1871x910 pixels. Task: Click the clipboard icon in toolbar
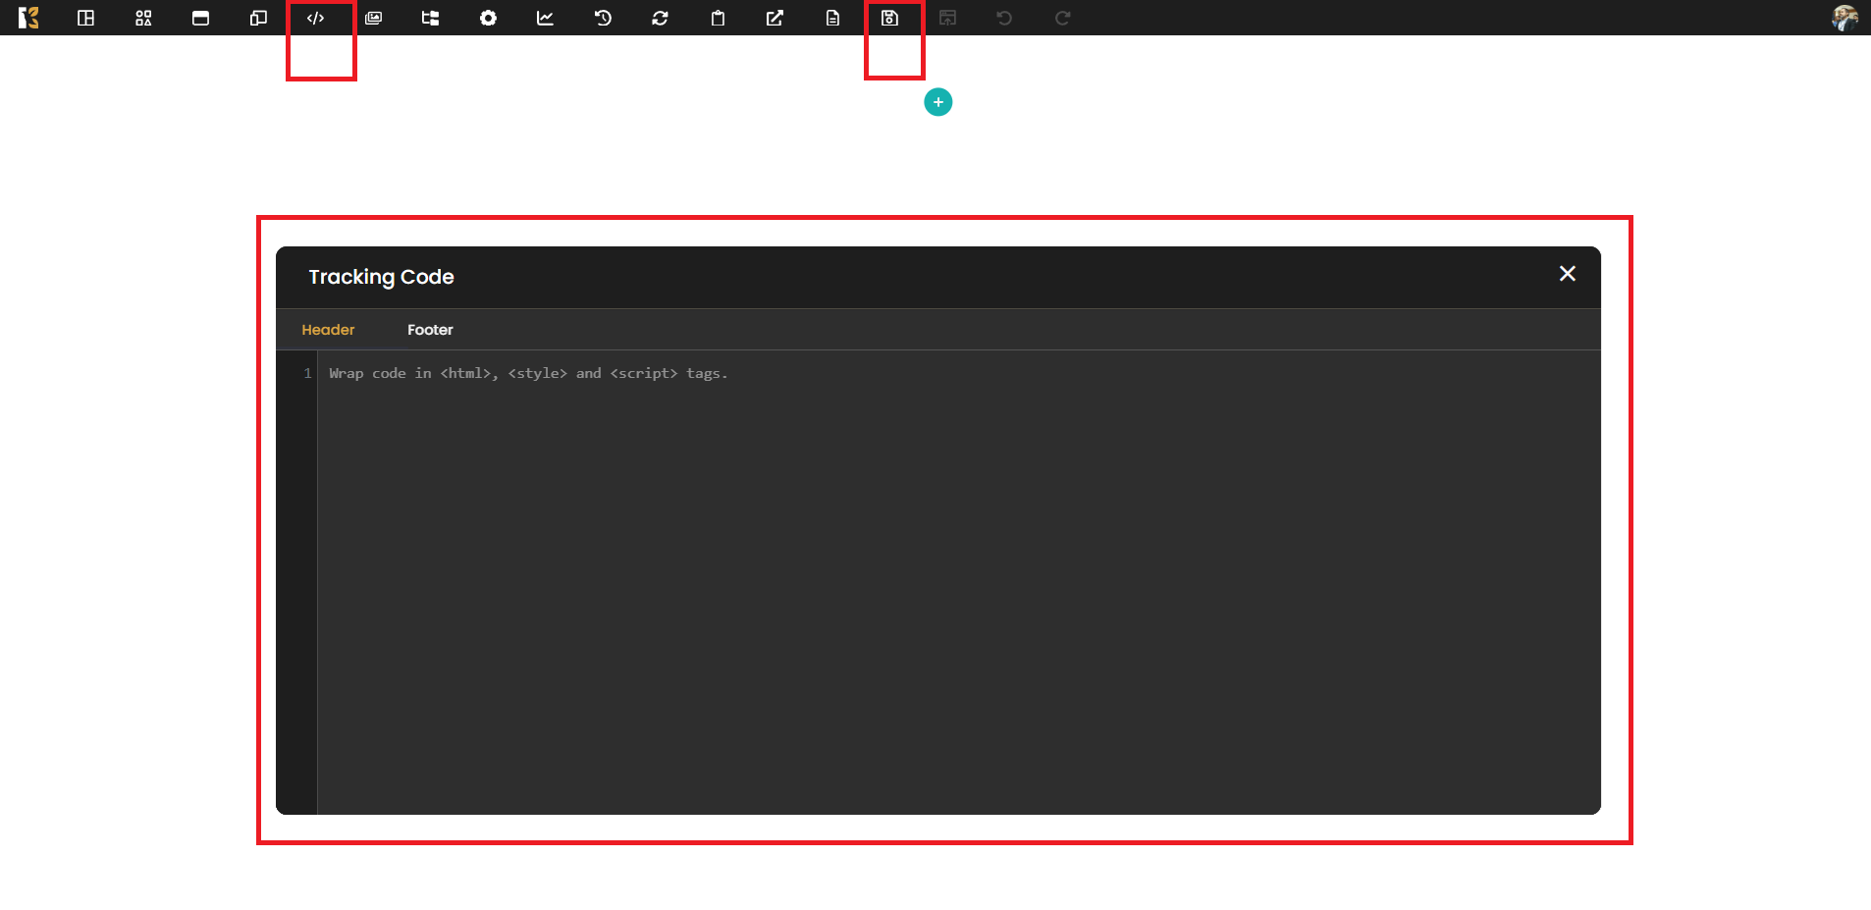(x=718, y=18)
